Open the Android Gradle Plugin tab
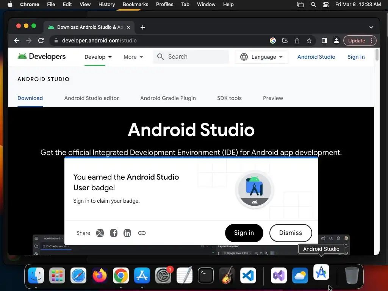Screen dimensions: 388x291 click(168, 98)
